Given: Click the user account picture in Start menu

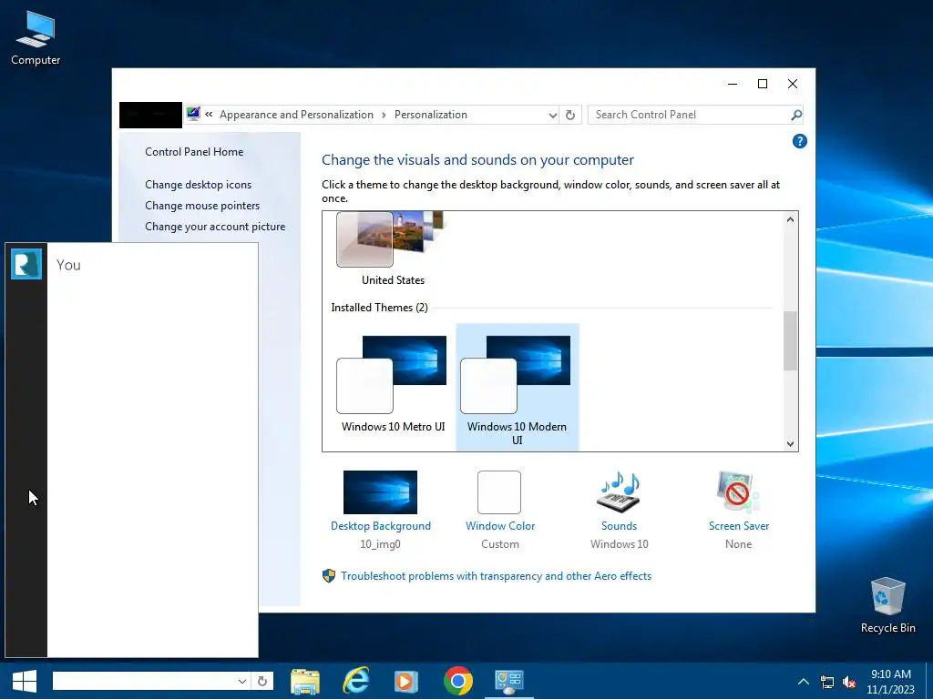Looking at the screenshot, I should (x=26, y=264).
